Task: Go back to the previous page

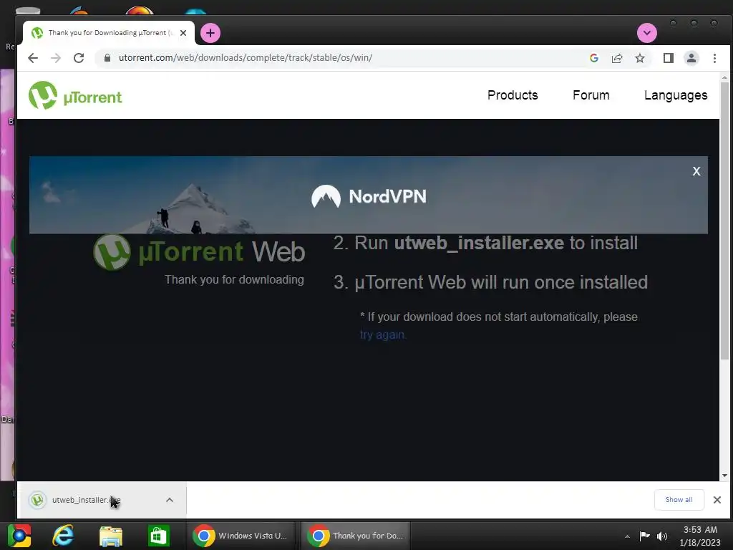Action: [33, 58]
